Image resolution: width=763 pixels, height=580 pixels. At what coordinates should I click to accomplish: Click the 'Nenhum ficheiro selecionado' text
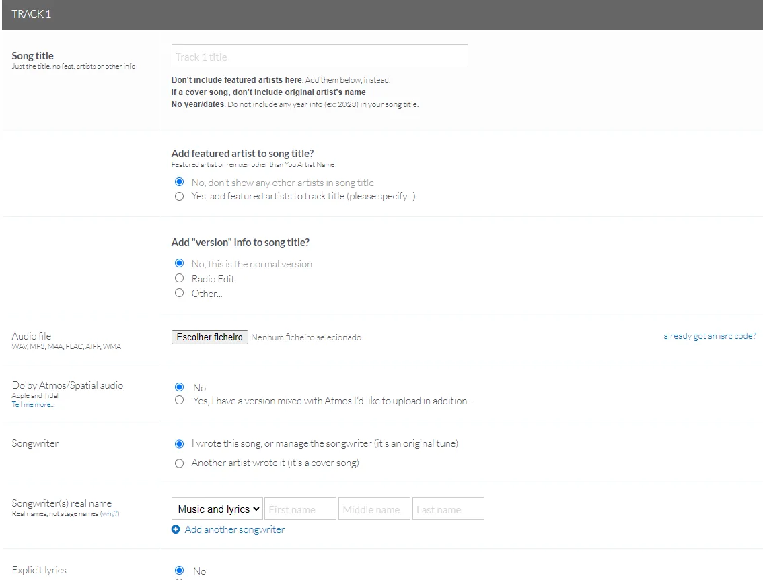[x=306, y=337]
